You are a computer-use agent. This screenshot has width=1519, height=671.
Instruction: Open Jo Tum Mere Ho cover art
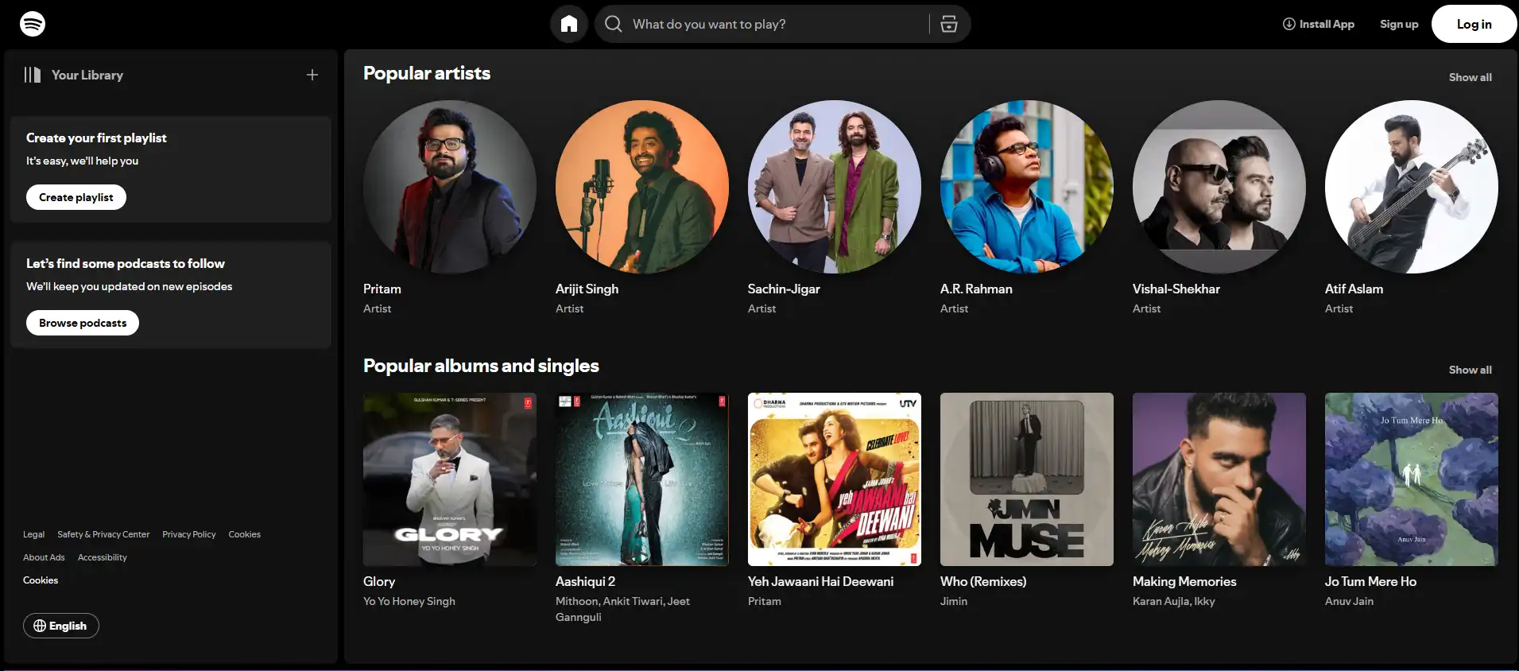pyautogui.click(x=1412, y=479)
